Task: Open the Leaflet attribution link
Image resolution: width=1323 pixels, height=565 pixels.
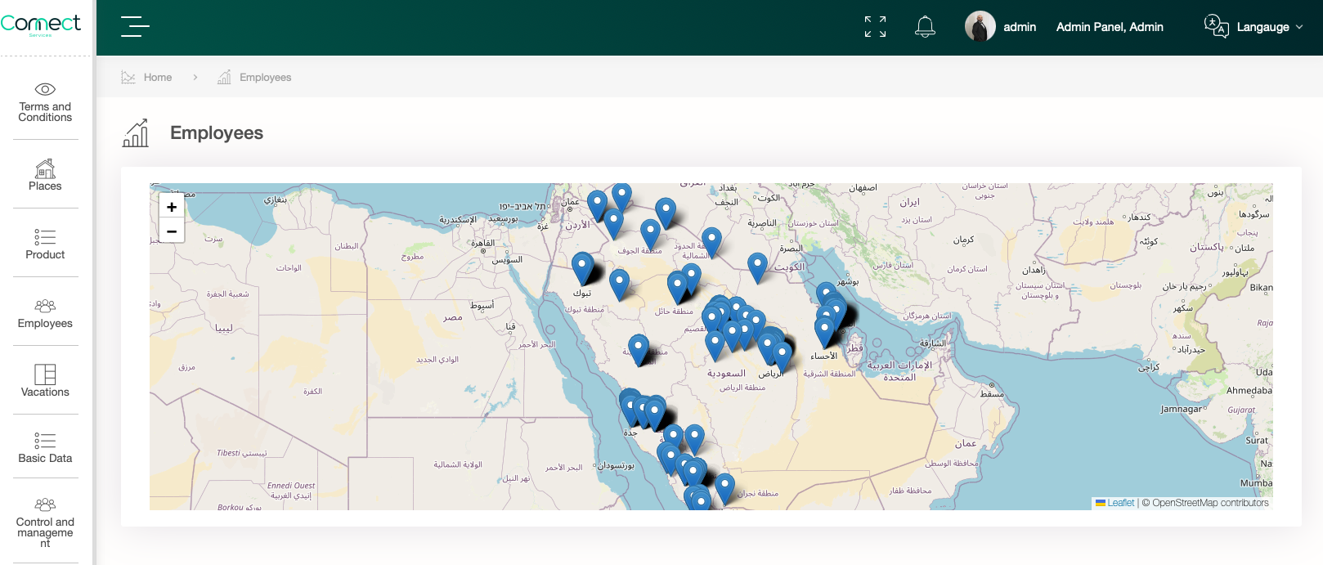Action: pyautogui.click(x=1121, y=503)
